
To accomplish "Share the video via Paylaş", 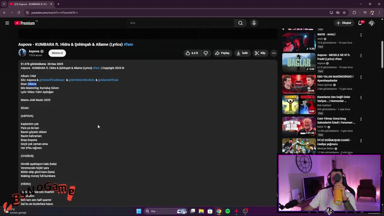I will [222, 53].
